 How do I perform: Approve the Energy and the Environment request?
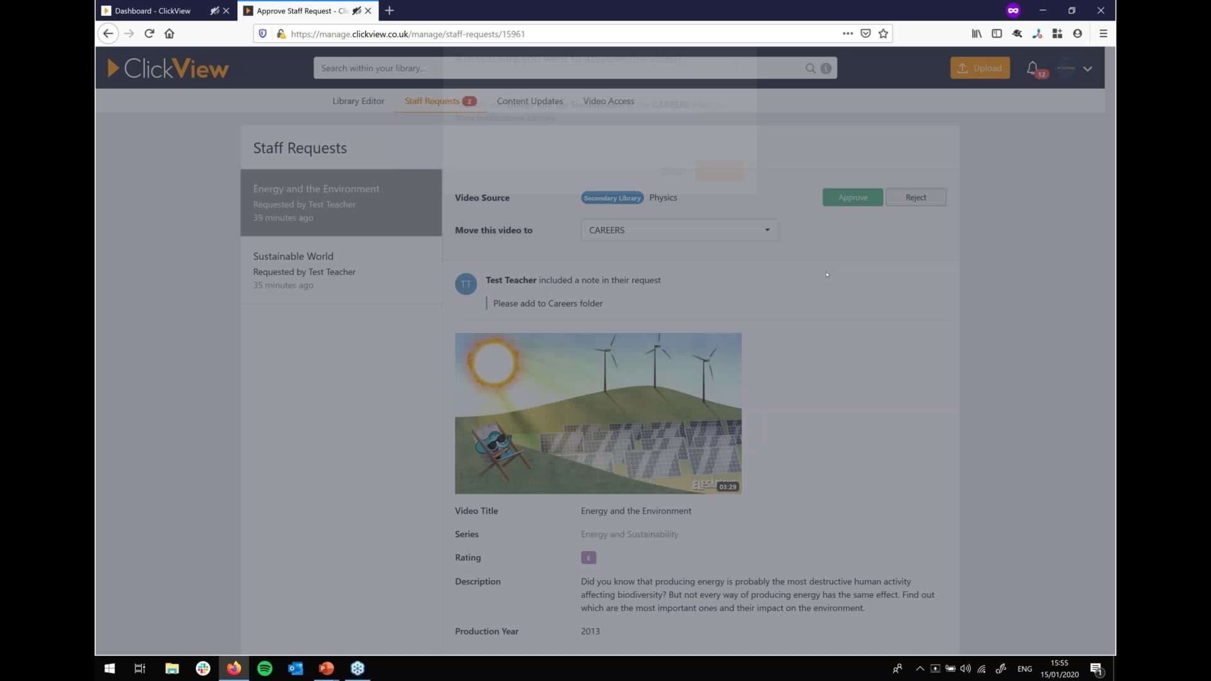click(852, 197)
